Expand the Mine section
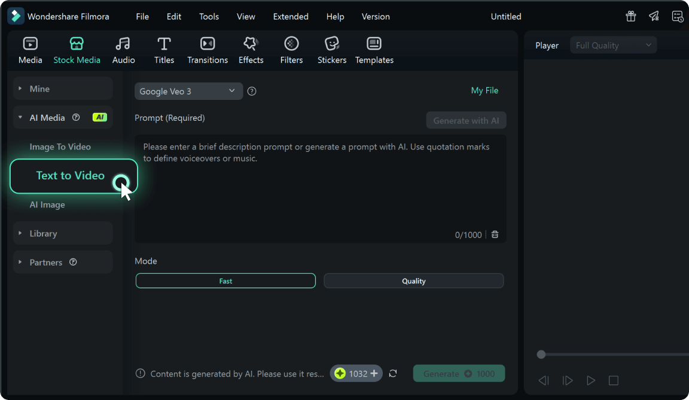 tap(63, 88)
